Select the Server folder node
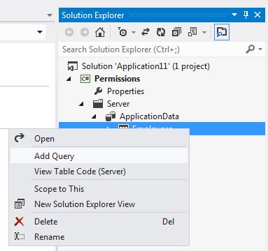 click(x=118, y=104)
